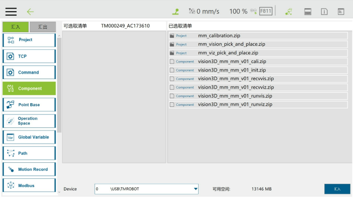
Task: Open the log panel icon
Action: pos(341,12)
